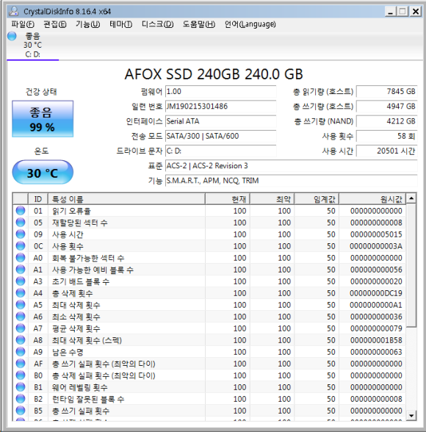Click the status orb for attribute A1
The image size is (426, 432).
(21, 270)
